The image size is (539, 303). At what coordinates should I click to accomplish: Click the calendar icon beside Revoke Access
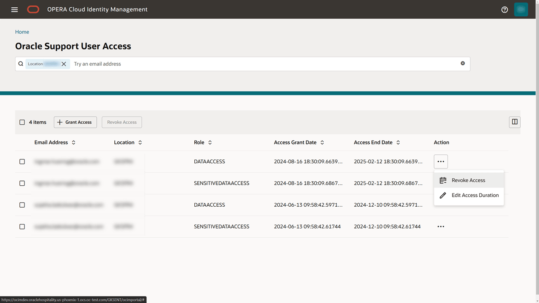click(443, 180)
